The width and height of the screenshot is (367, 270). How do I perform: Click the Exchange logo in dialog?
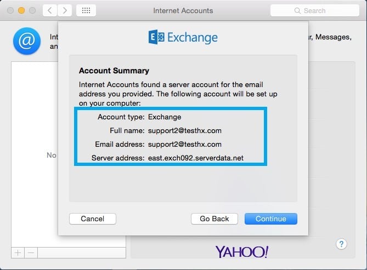pos(183,37)
